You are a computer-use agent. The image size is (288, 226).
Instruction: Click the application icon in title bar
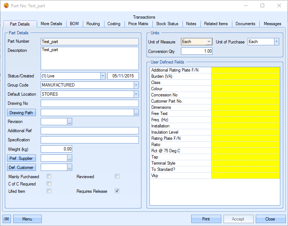coord(6,6)
